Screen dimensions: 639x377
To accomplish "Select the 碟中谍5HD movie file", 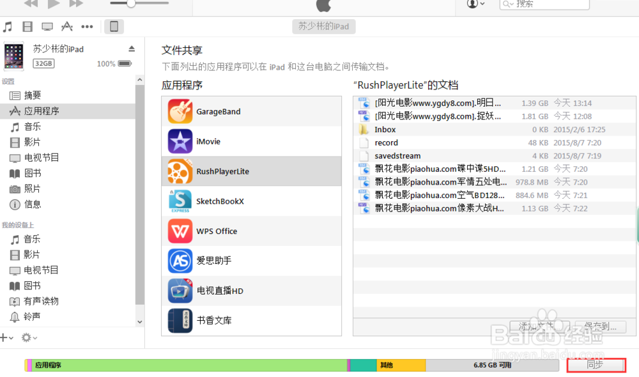I will coord(495,169).
